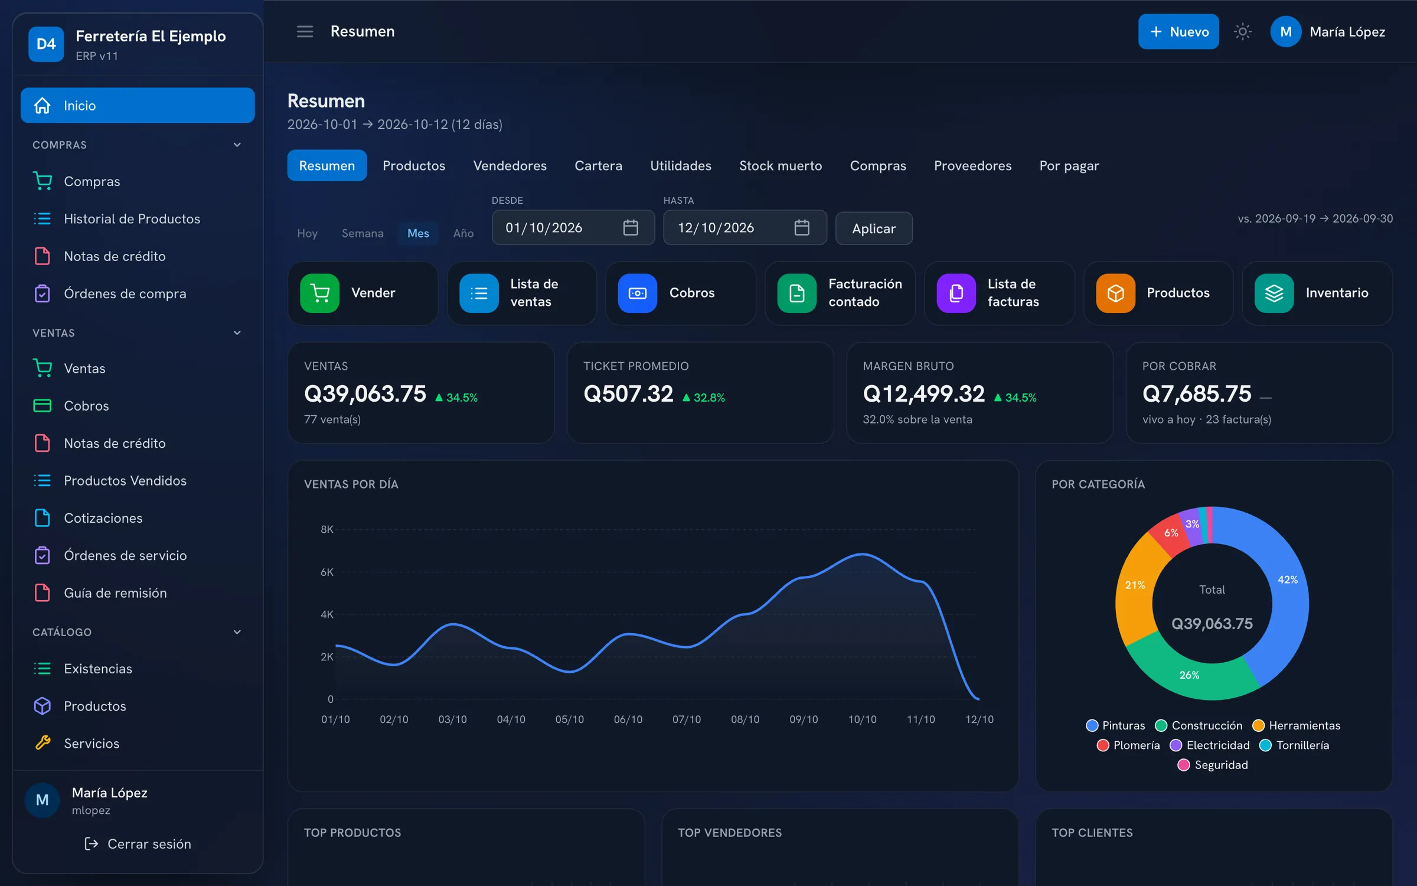Open the Stock muerto tab
1417x886 pixels.
pyautogui.click(x=781, y=165)
